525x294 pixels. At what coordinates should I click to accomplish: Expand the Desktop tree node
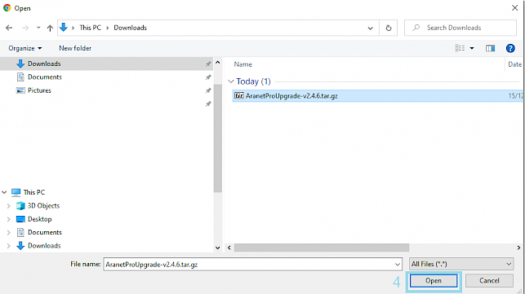coord(9,219)
